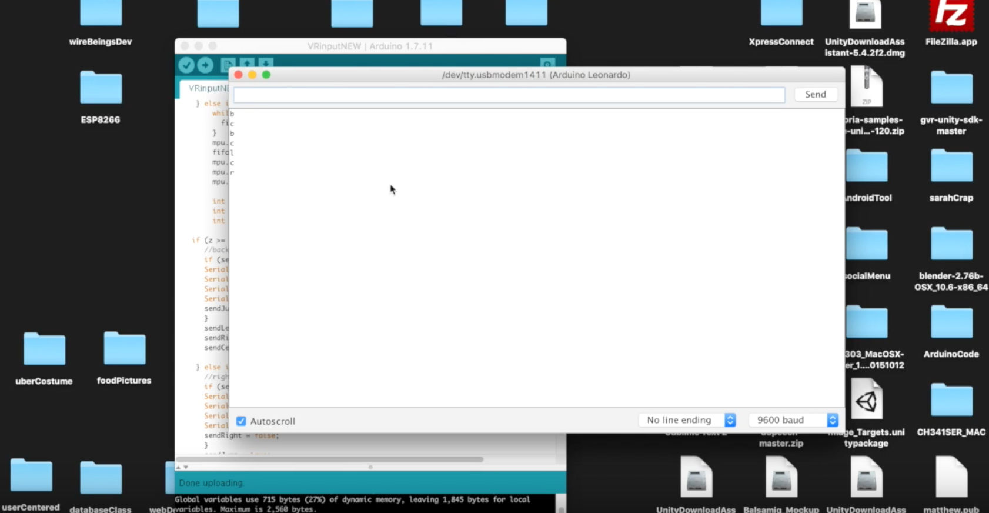Click the Save sketch down-arrow icon in Arduino
Image resolution: width=989 pixels, height=513 pixels.
tap(266, 65)
